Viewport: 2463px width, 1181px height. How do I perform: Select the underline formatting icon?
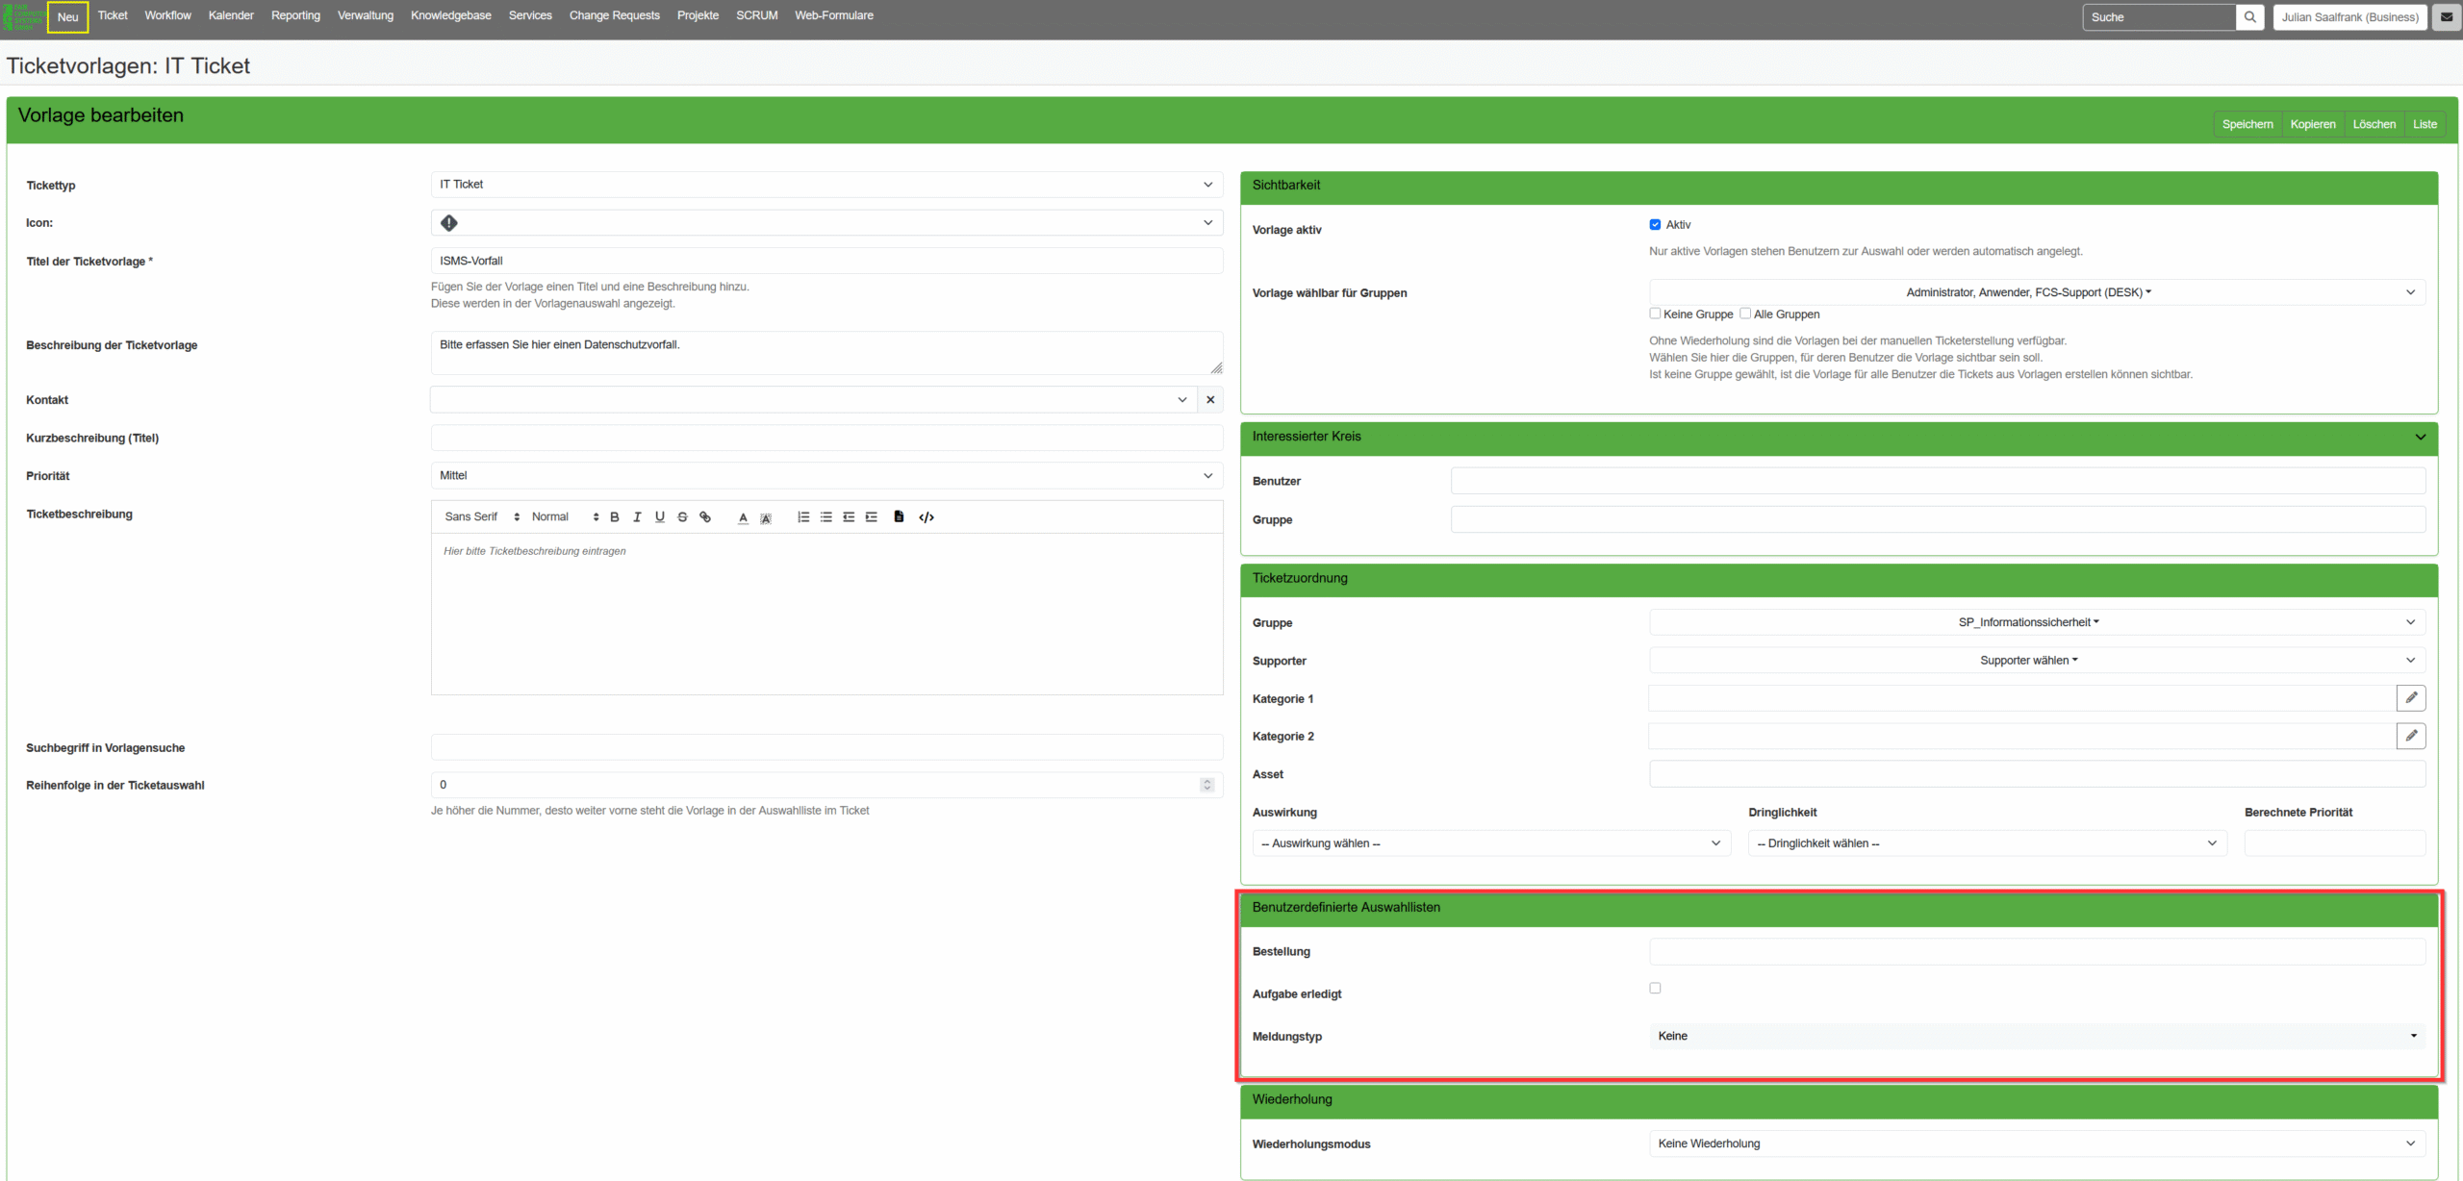(660, 516)
